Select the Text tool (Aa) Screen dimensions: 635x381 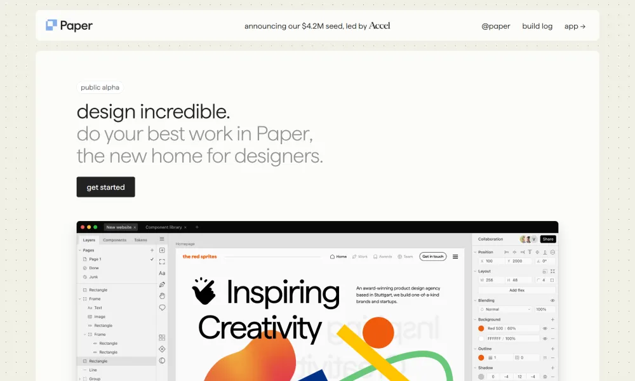point(162,274)
